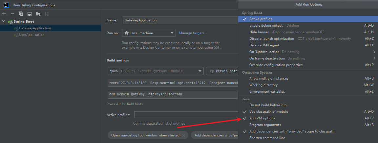Click the VM options field with sentinel port
378x143 pixels.
click(x=173, y=83)
